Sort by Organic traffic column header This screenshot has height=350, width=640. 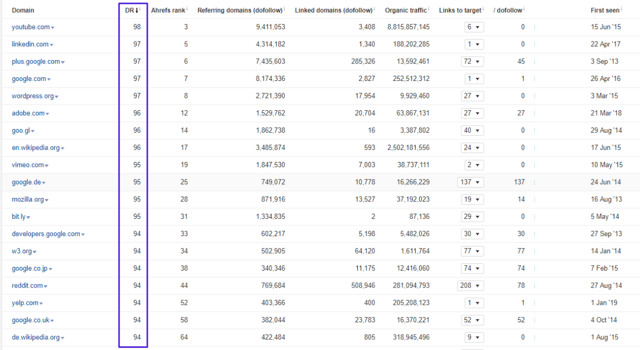coord(405,10)
